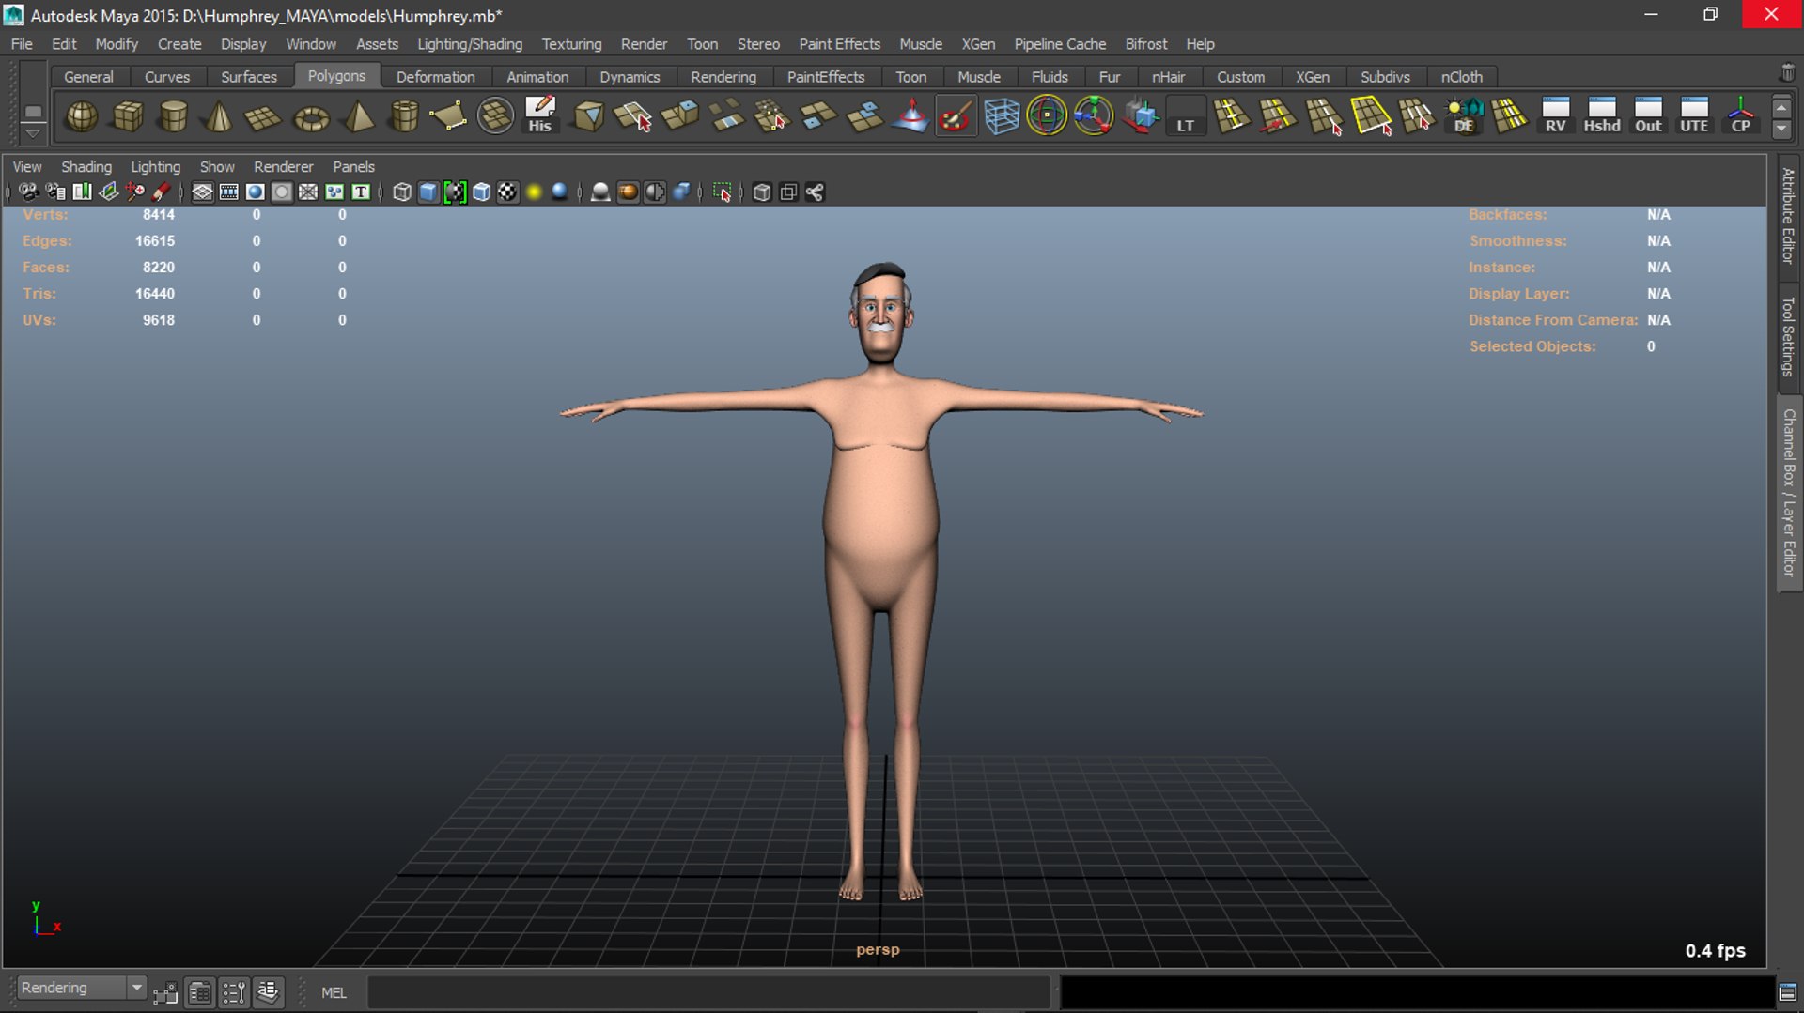The width and height of the screenshot is (1804, 1013).
Task: Open the shelf options arrow menu
Action: [x=33, y=133]
